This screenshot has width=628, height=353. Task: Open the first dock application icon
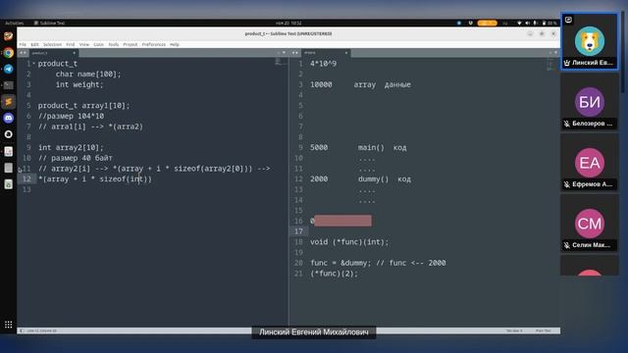pos(9,36)
